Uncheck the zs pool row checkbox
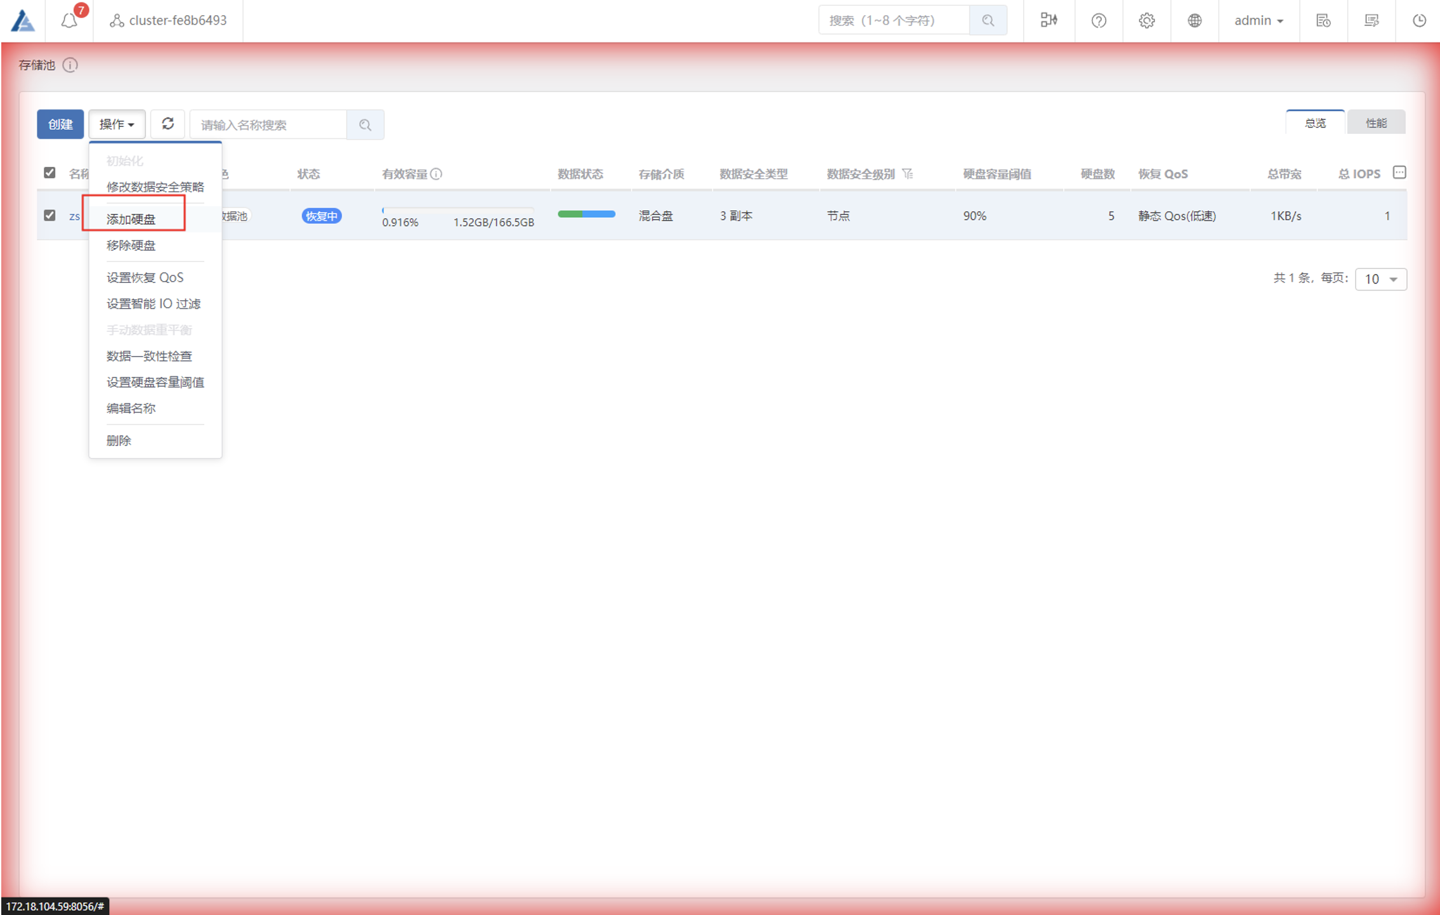 [x=49, y=216]
